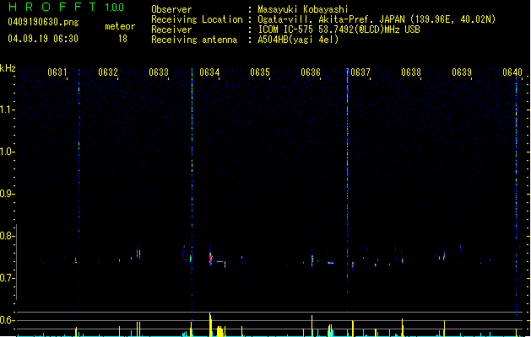The width and height of the screenshot is (531, 337).
Task: Click the 0636 time marker
Action: [311, 72]
